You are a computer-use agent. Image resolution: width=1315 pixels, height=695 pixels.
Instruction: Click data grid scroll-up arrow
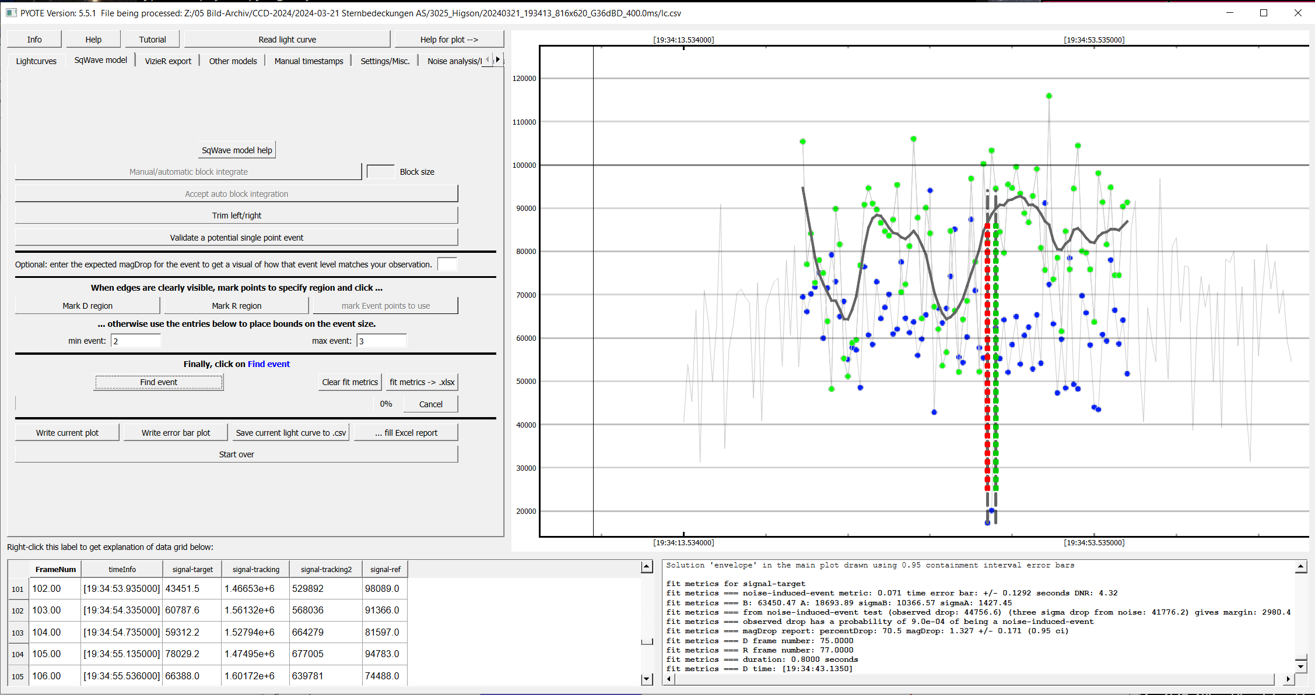(x=646, y=567)
